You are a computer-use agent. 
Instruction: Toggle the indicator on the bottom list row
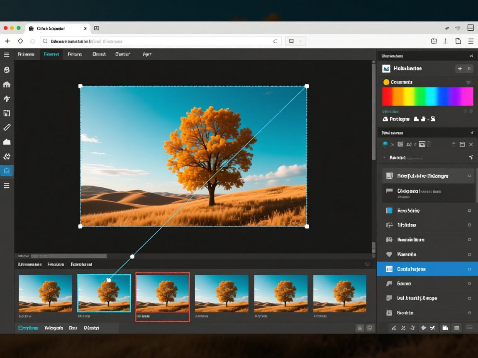[469, 313]
